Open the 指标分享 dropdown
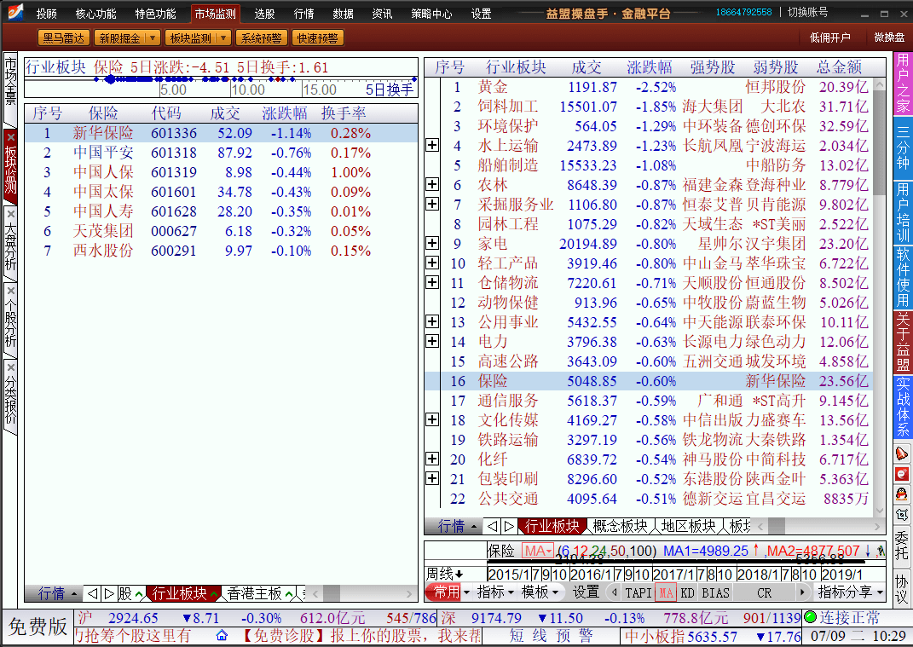The image size is (913, 647). click(x=850, y=592)
